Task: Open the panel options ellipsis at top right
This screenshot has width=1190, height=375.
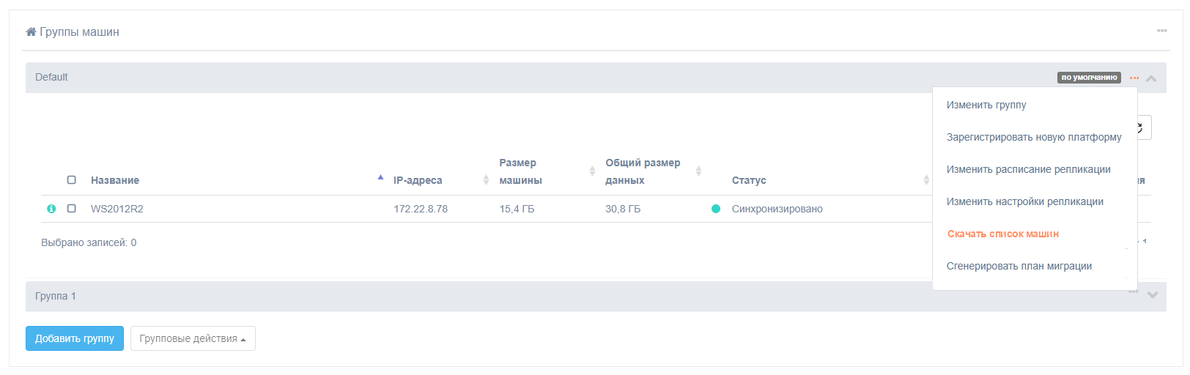Action: click(x=1161, y=31)
